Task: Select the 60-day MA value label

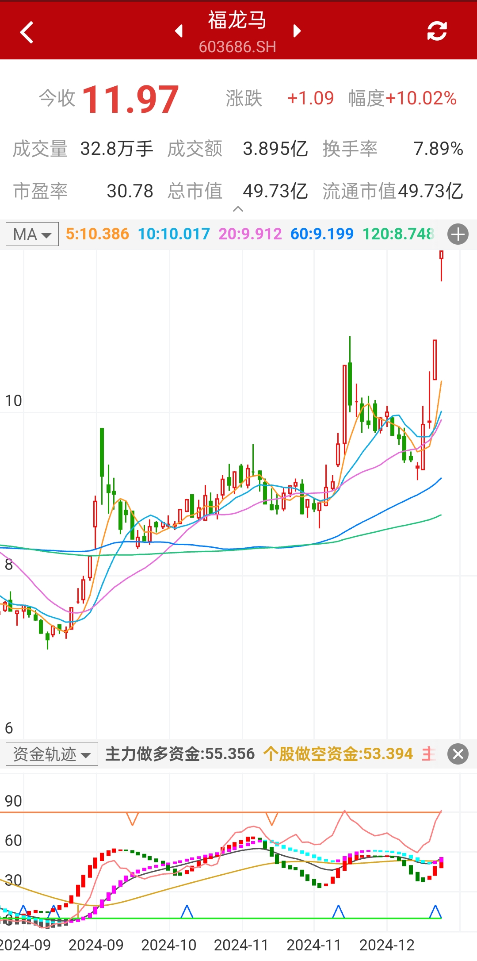Action: point(322,234)
